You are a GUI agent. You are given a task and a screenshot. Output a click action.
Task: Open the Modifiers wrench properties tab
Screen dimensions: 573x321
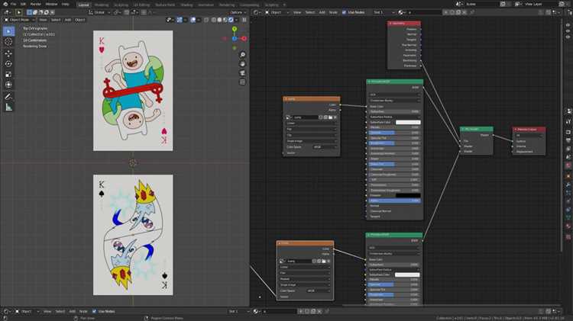point(568,185)
